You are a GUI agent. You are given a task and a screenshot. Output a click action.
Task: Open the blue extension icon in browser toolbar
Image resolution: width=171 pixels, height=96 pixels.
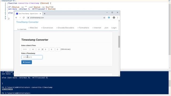[x=109, y=18]
